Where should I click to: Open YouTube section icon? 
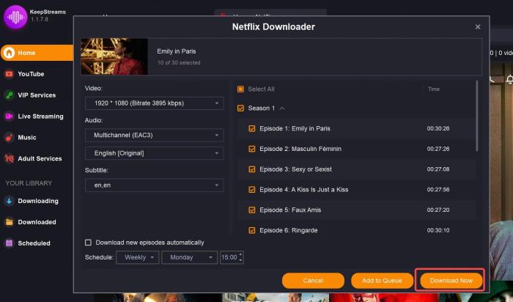click(x=10, y=74)
